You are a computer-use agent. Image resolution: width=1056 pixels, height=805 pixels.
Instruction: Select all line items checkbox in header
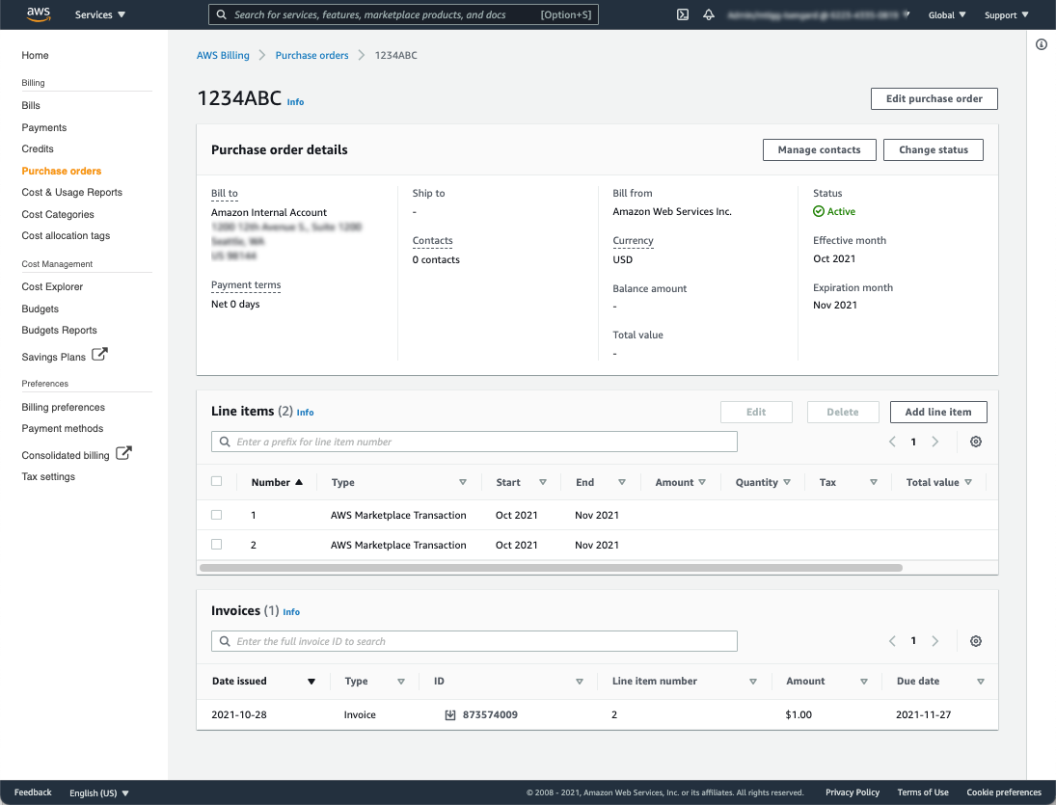coord(216,481)
